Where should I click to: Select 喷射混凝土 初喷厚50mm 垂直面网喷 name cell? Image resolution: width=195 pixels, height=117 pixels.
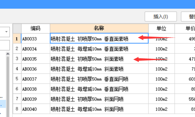[99, 79]
